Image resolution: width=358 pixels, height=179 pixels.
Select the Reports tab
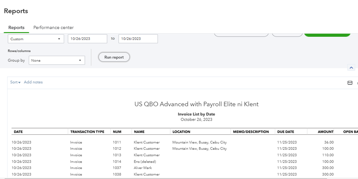[x=16, y=27]
